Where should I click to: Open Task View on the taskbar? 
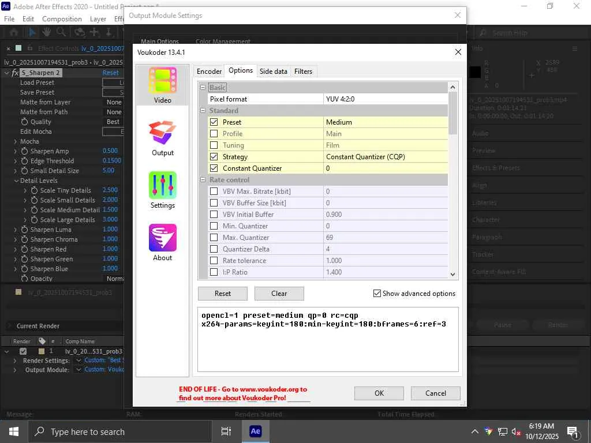[226, 431]
